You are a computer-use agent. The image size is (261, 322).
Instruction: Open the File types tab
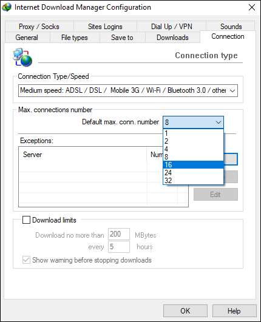coord(75,38)
